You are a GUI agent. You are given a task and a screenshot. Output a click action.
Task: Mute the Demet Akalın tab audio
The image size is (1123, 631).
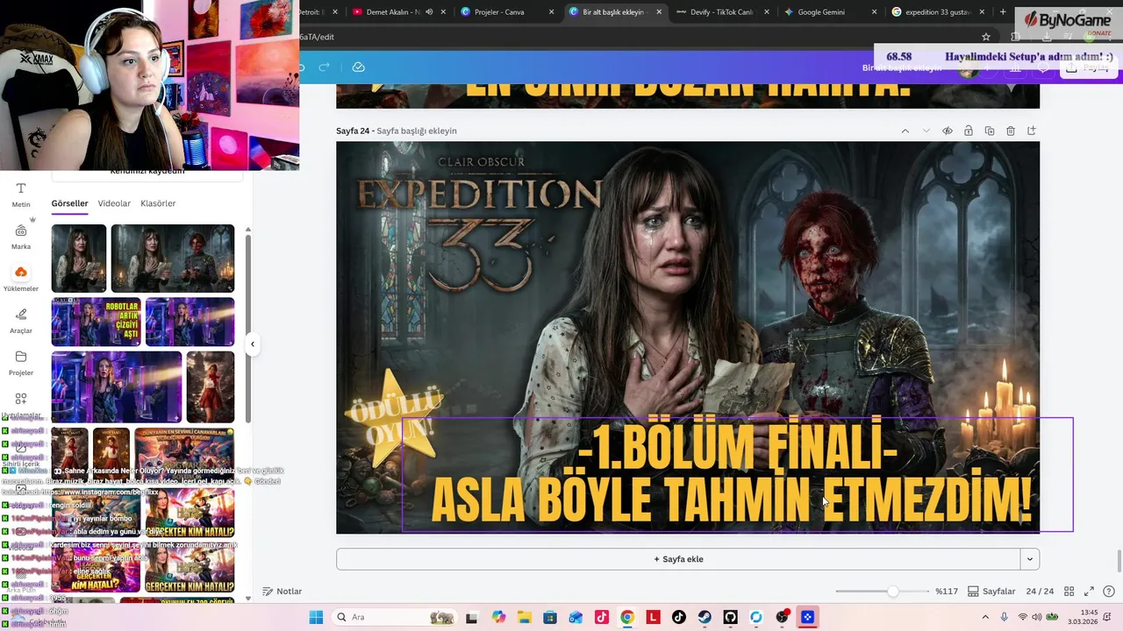[429, 12]
